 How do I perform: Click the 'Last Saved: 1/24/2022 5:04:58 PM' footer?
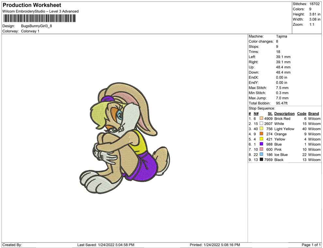(106, 245)
